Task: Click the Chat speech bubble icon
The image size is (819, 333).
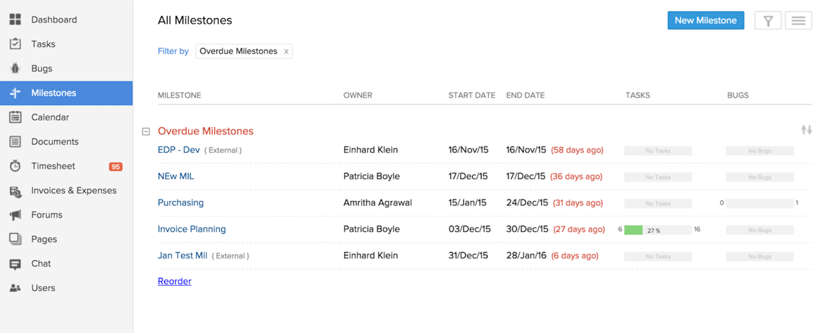Action: [15, 264]
